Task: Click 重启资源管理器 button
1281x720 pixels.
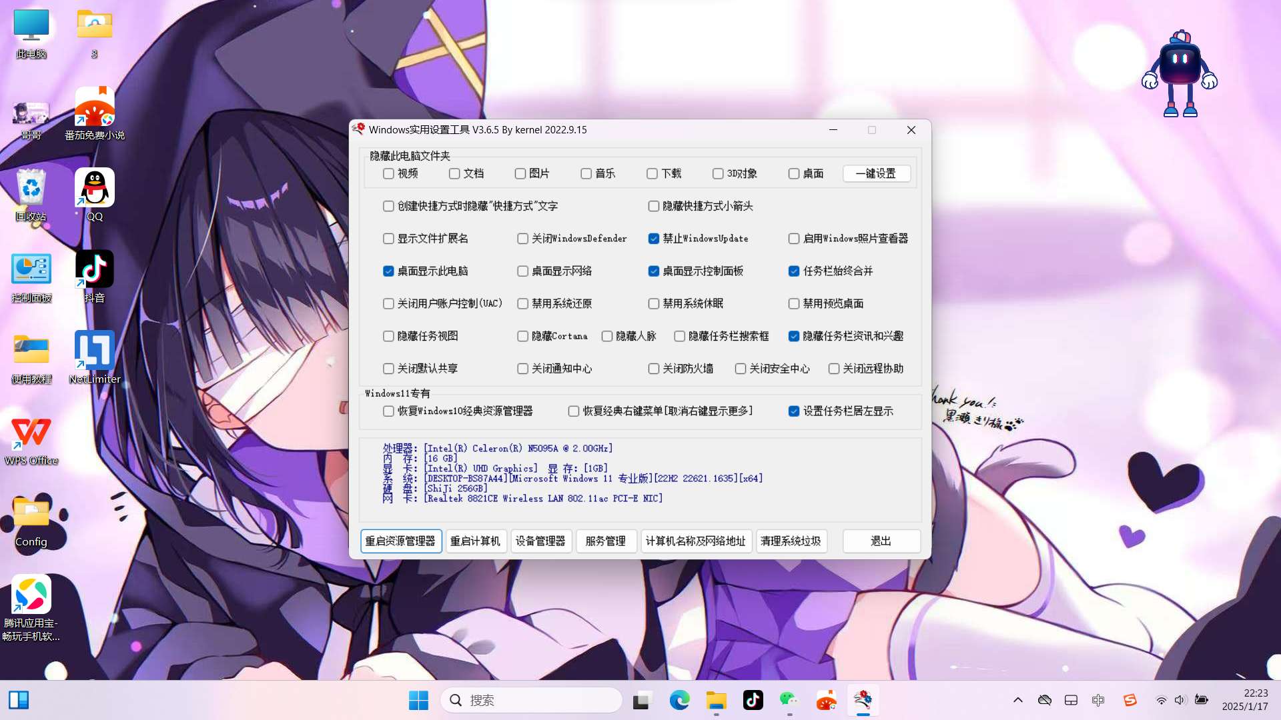Action: tap(401, 541)
